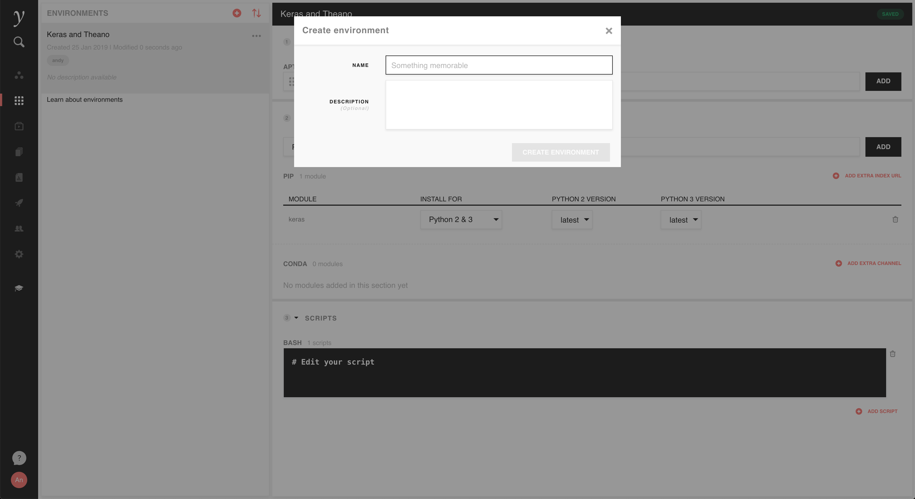Open the three-dots menu for Keras and Theano

(x=257, y=36)
